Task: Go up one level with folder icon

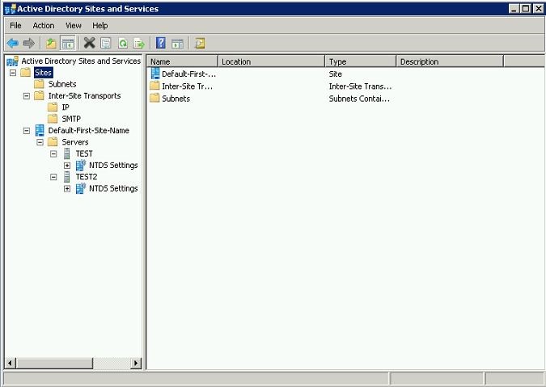Action: coord(51,43)
